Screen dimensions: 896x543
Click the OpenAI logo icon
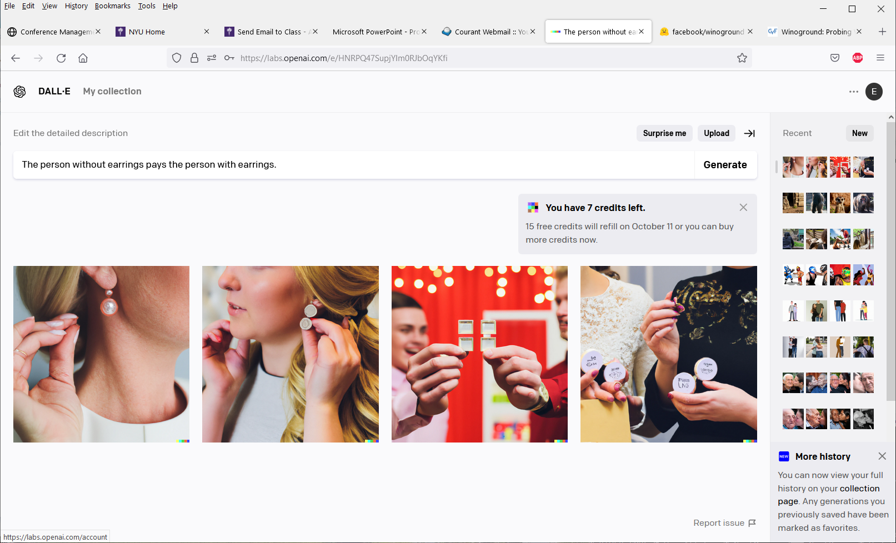pyautogui.click(x=20, y=92)
